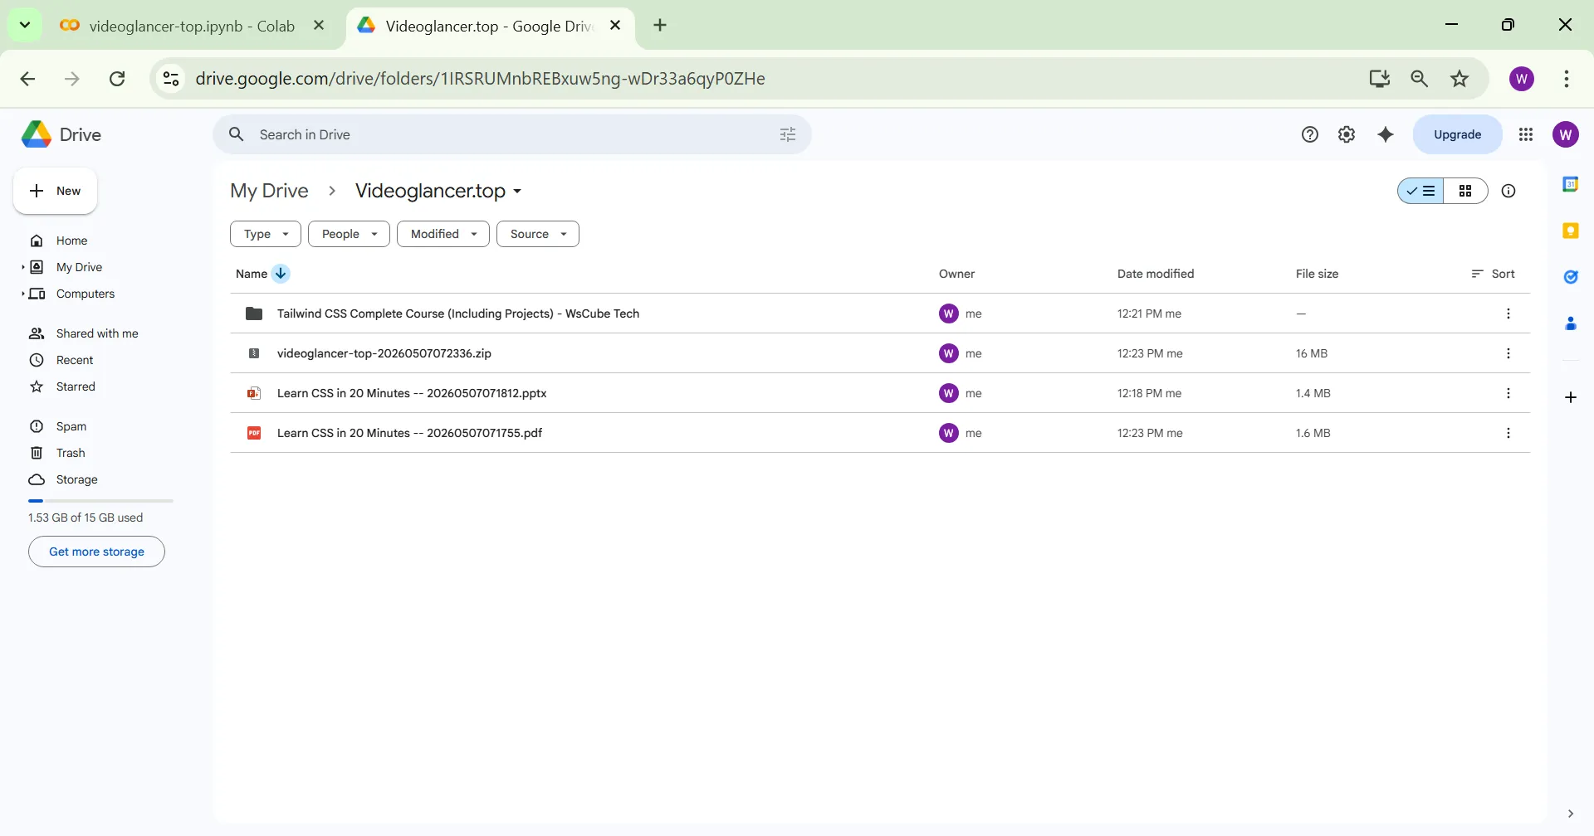1594x836 pixels.
Task: Open Google Calendar side panel icon
Action: click(x=1571, y=184)
